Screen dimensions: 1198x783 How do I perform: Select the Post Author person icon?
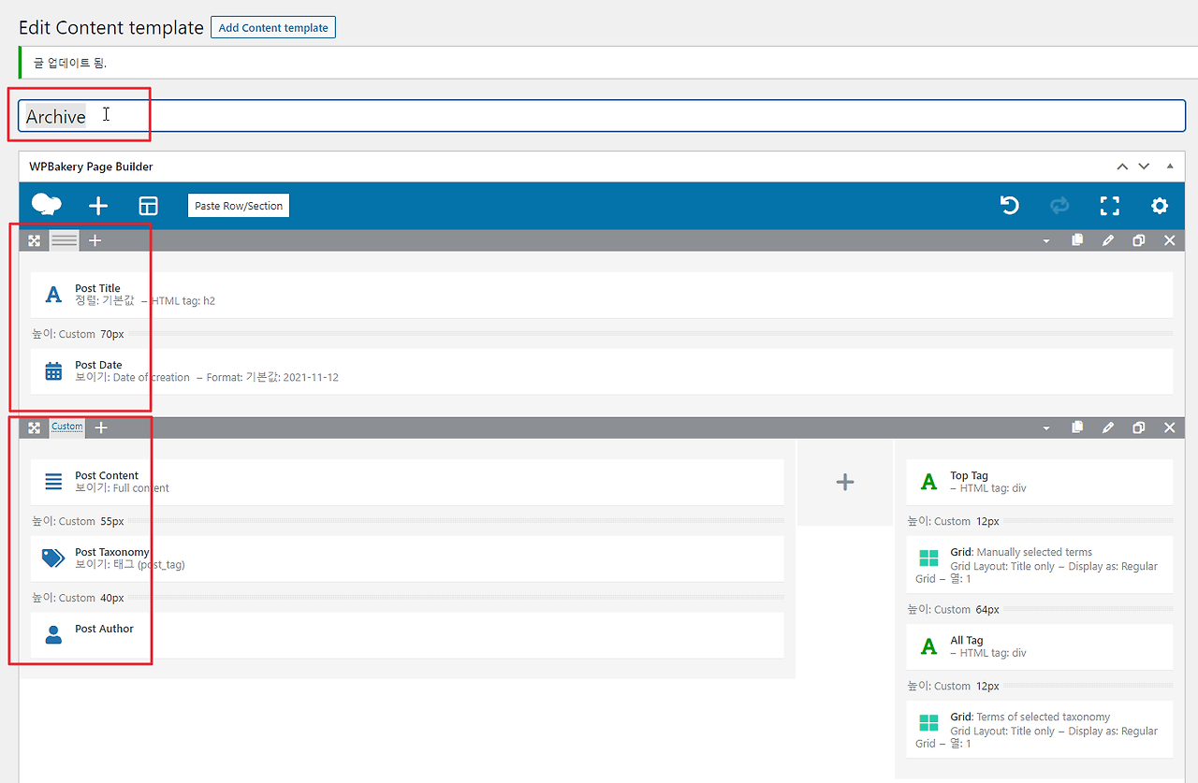coord(53,635)
